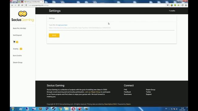Click the Trade Offer URL input field
The height and width of the screenshot is (111, 198).
(112, 28)
